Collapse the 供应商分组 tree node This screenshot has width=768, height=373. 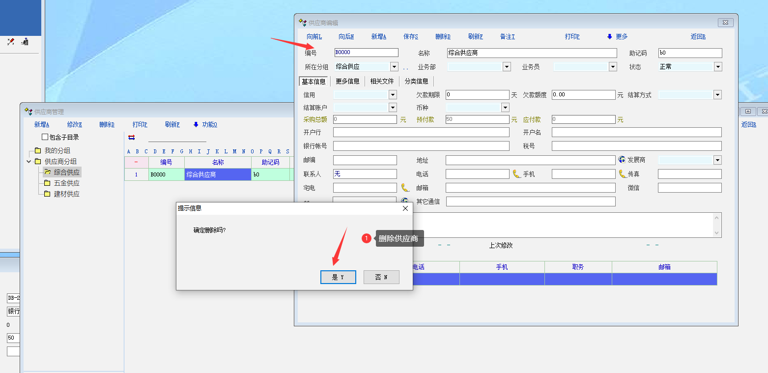click(29, 162)
